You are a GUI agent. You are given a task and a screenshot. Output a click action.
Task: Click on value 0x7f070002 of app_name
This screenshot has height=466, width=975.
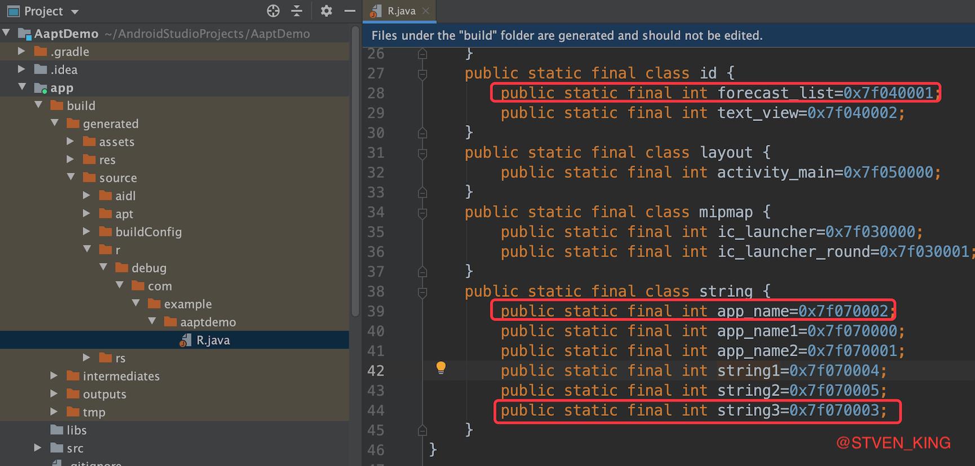[x=843, y=311]
